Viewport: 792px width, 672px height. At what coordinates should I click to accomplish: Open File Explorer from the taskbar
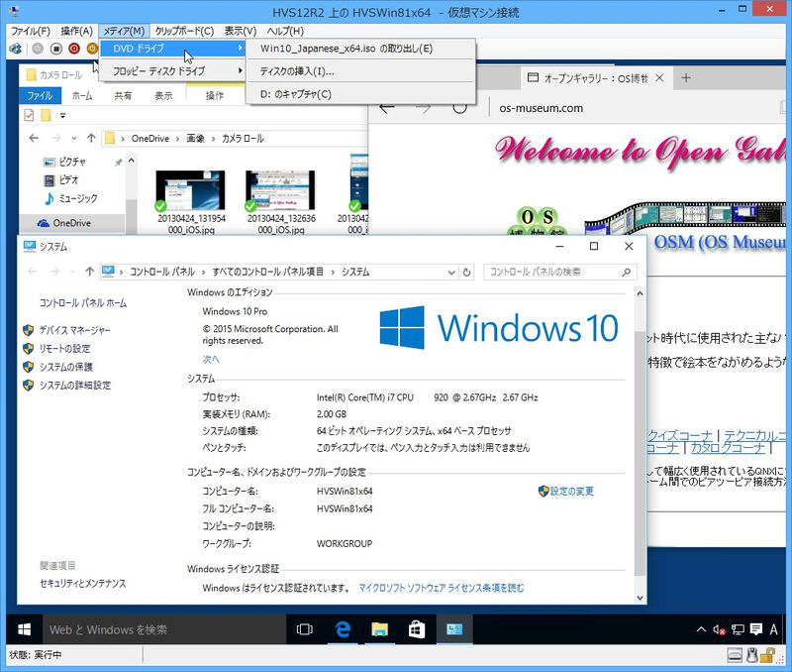click(x=379, y=629)
